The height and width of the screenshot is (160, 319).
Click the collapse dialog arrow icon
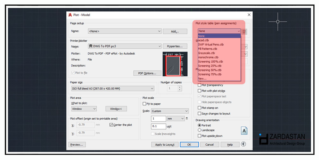click(243, 144)
